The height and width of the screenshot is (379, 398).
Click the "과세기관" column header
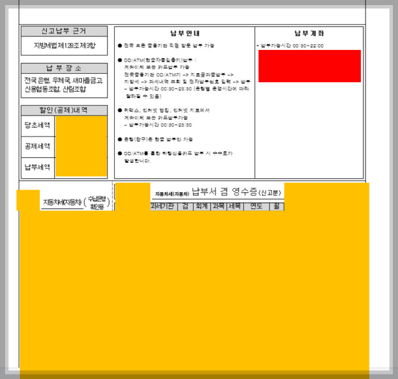point(164,207)
